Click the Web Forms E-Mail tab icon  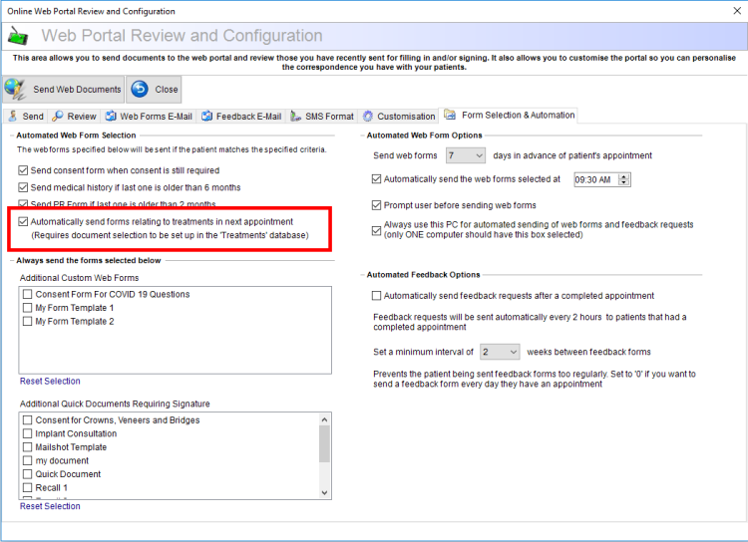click(111, 116)
